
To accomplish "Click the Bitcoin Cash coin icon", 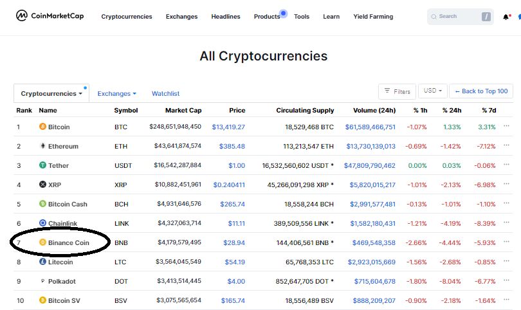I will (42, 203).
